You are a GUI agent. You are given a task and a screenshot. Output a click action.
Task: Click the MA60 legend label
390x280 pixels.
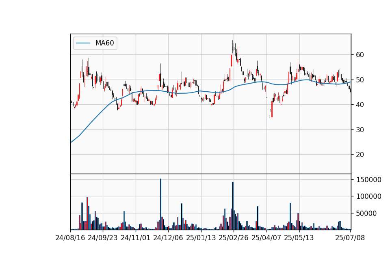point(104,43)
